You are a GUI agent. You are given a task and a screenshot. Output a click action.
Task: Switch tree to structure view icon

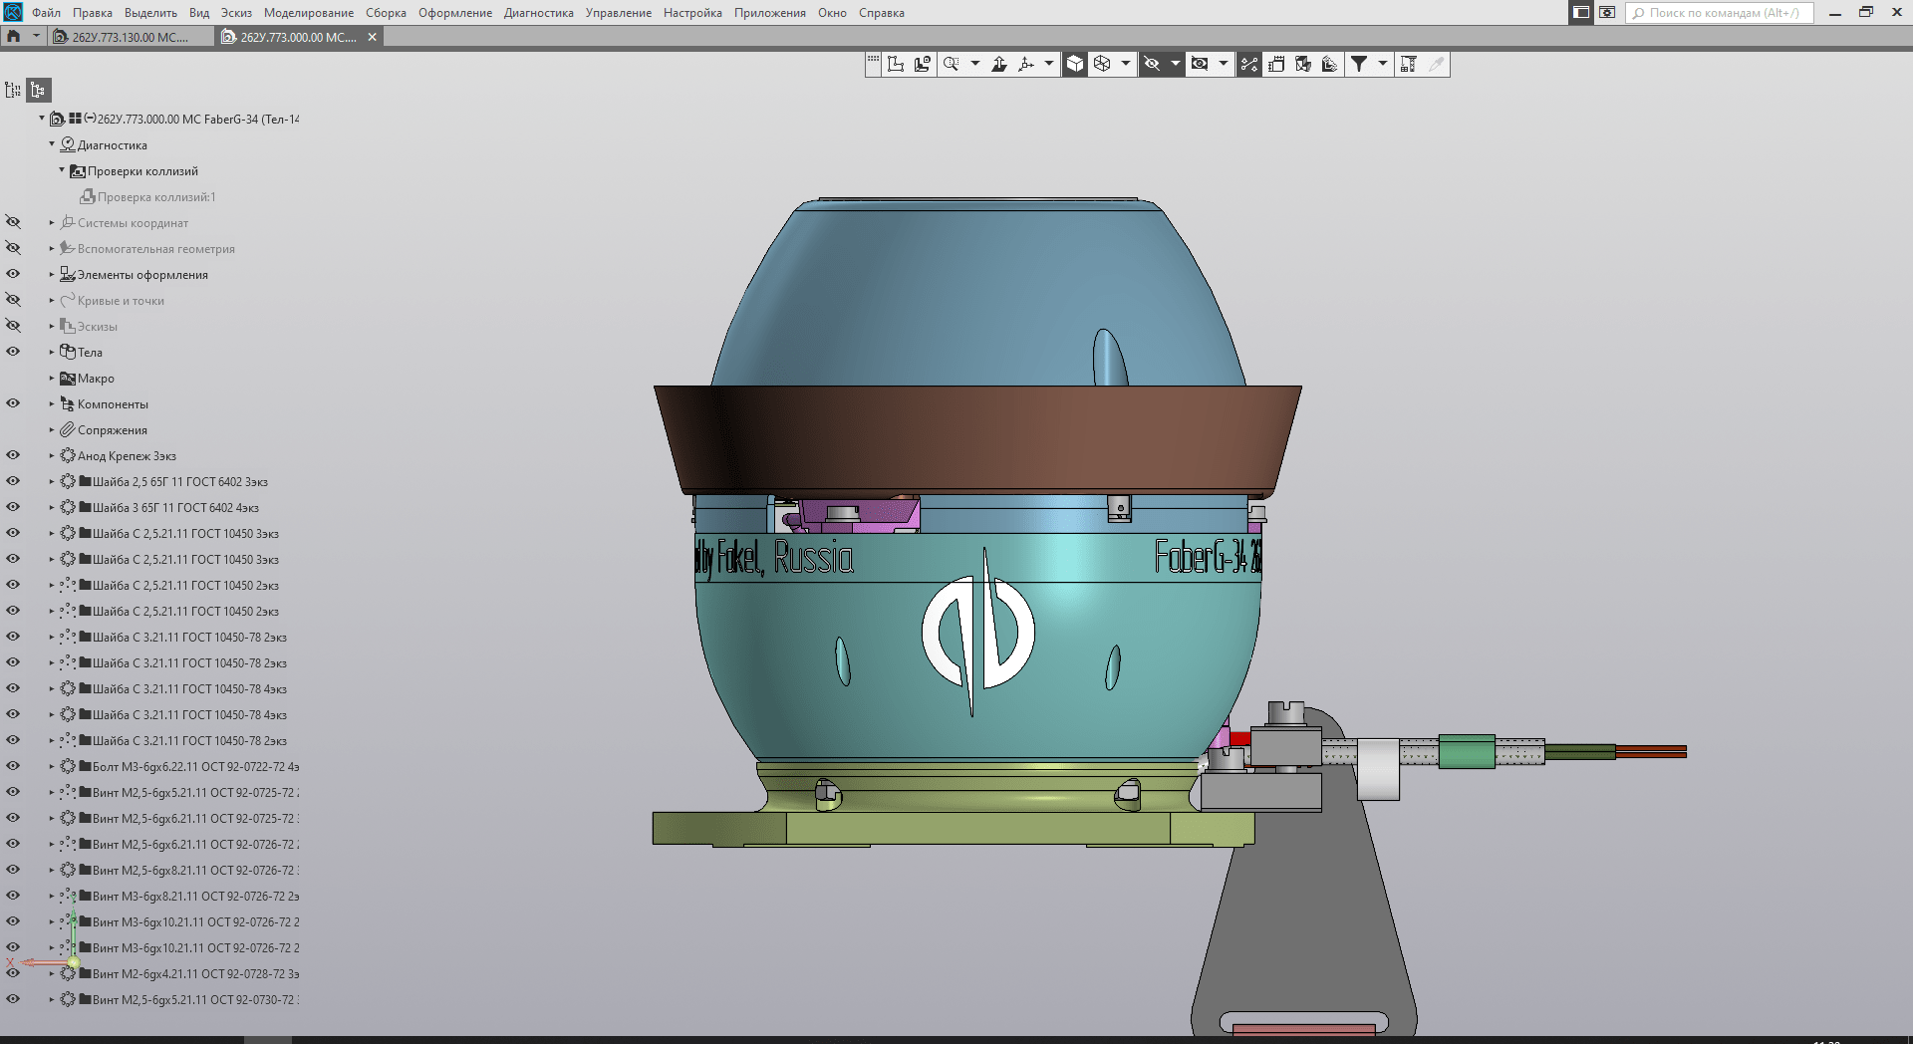coord(38,90)
